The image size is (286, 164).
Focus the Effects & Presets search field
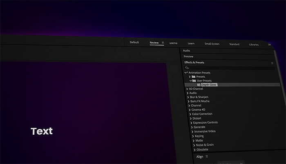230,68
